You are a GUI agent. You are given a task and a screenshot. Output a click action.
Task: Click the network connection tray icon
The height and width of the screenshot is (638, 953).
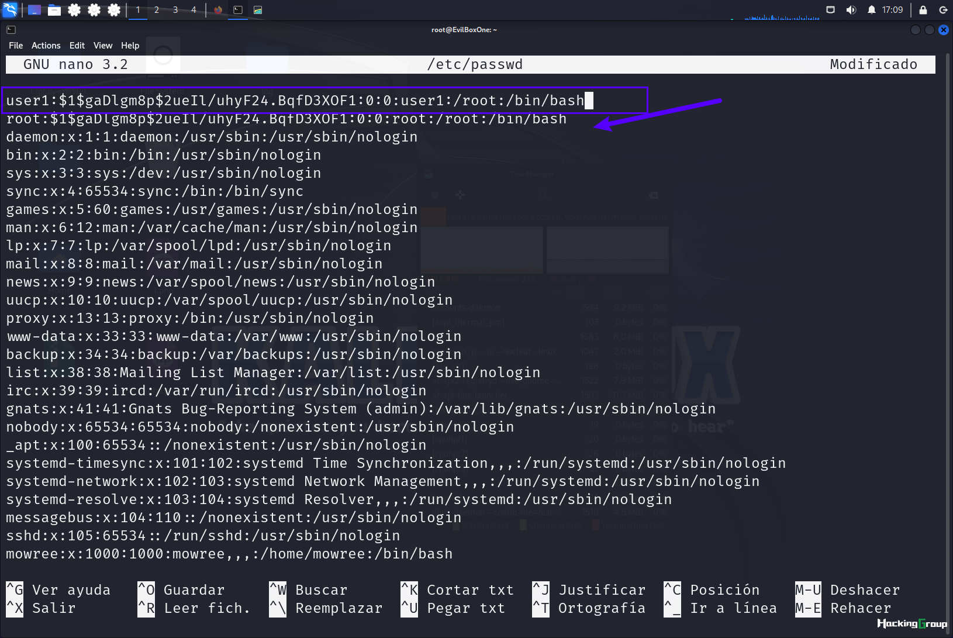click(831, 10)
